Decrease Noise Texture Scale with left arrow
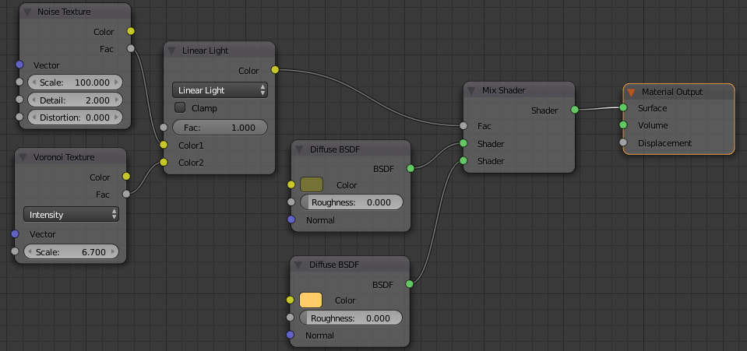 33,82
